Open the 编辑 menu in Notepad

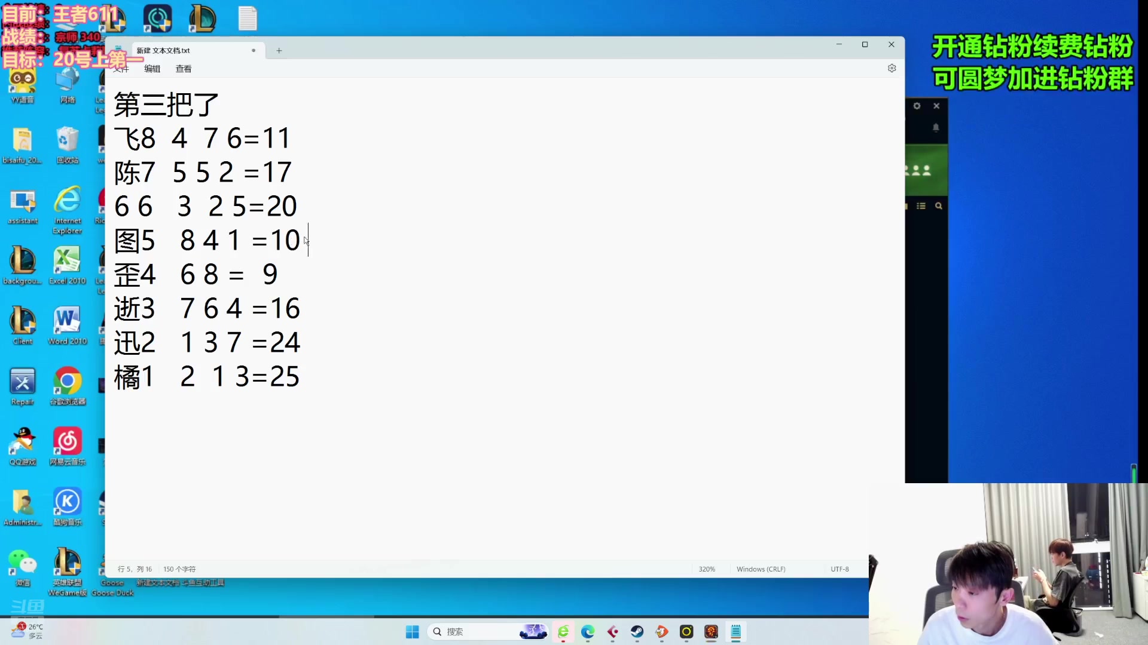(152, 69)
